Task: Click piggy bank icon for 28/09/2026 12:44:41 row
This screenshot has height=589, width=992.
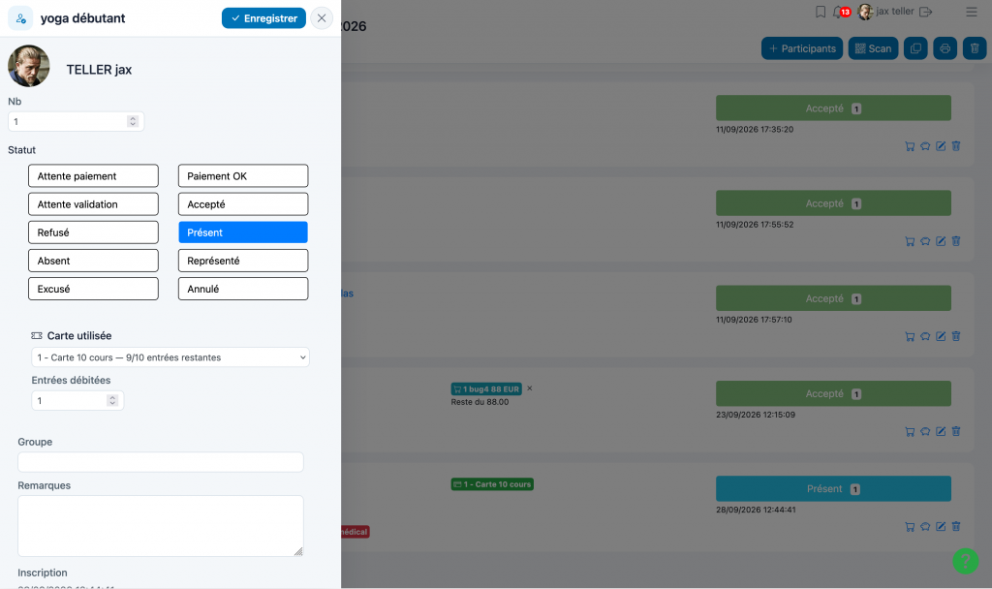Action: (925, 526)
